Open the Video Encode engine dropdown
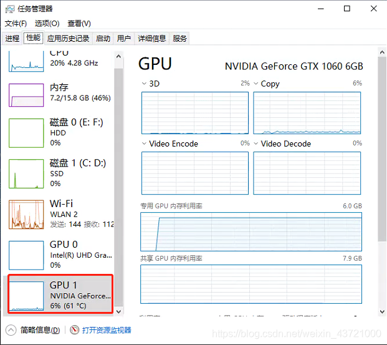The height and width of the screenshot is (345, 387). (144, 143)
